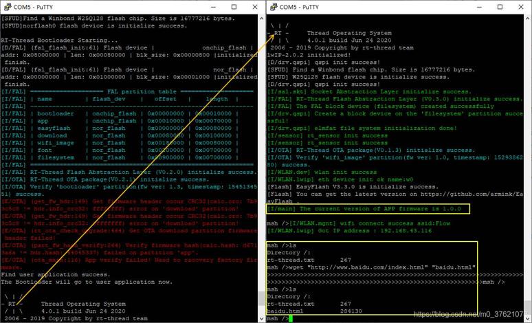Click the 'bootloader' partition table row

(x=120, y=113)
